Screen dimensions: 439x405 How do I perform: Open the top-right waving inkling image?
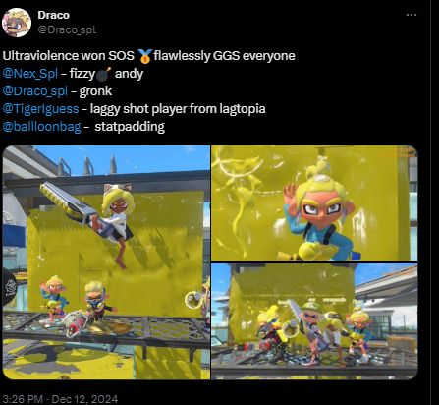[314, 203]
